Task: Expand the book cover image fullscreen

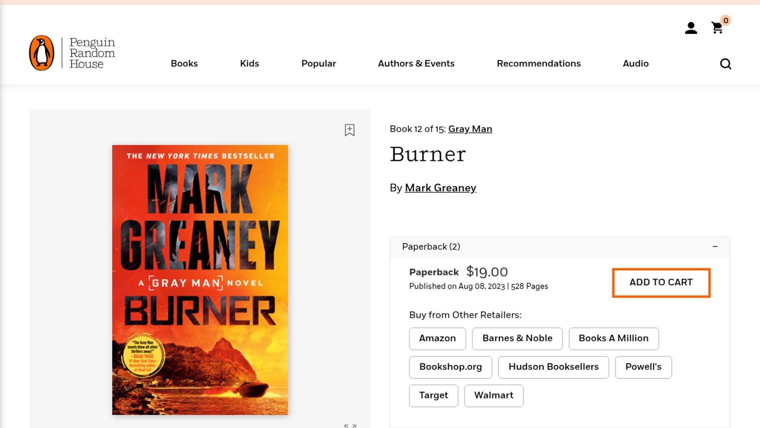Action: tap(350, 425)
